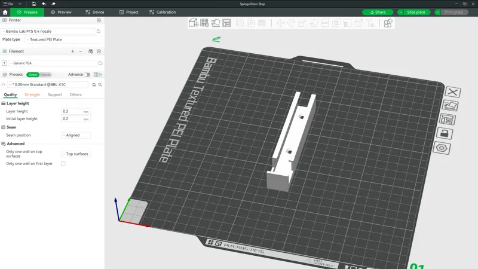Viewport: 478px width, 269px height.
Task: Click the AMS filament sync icon
Action: [91, 51]
